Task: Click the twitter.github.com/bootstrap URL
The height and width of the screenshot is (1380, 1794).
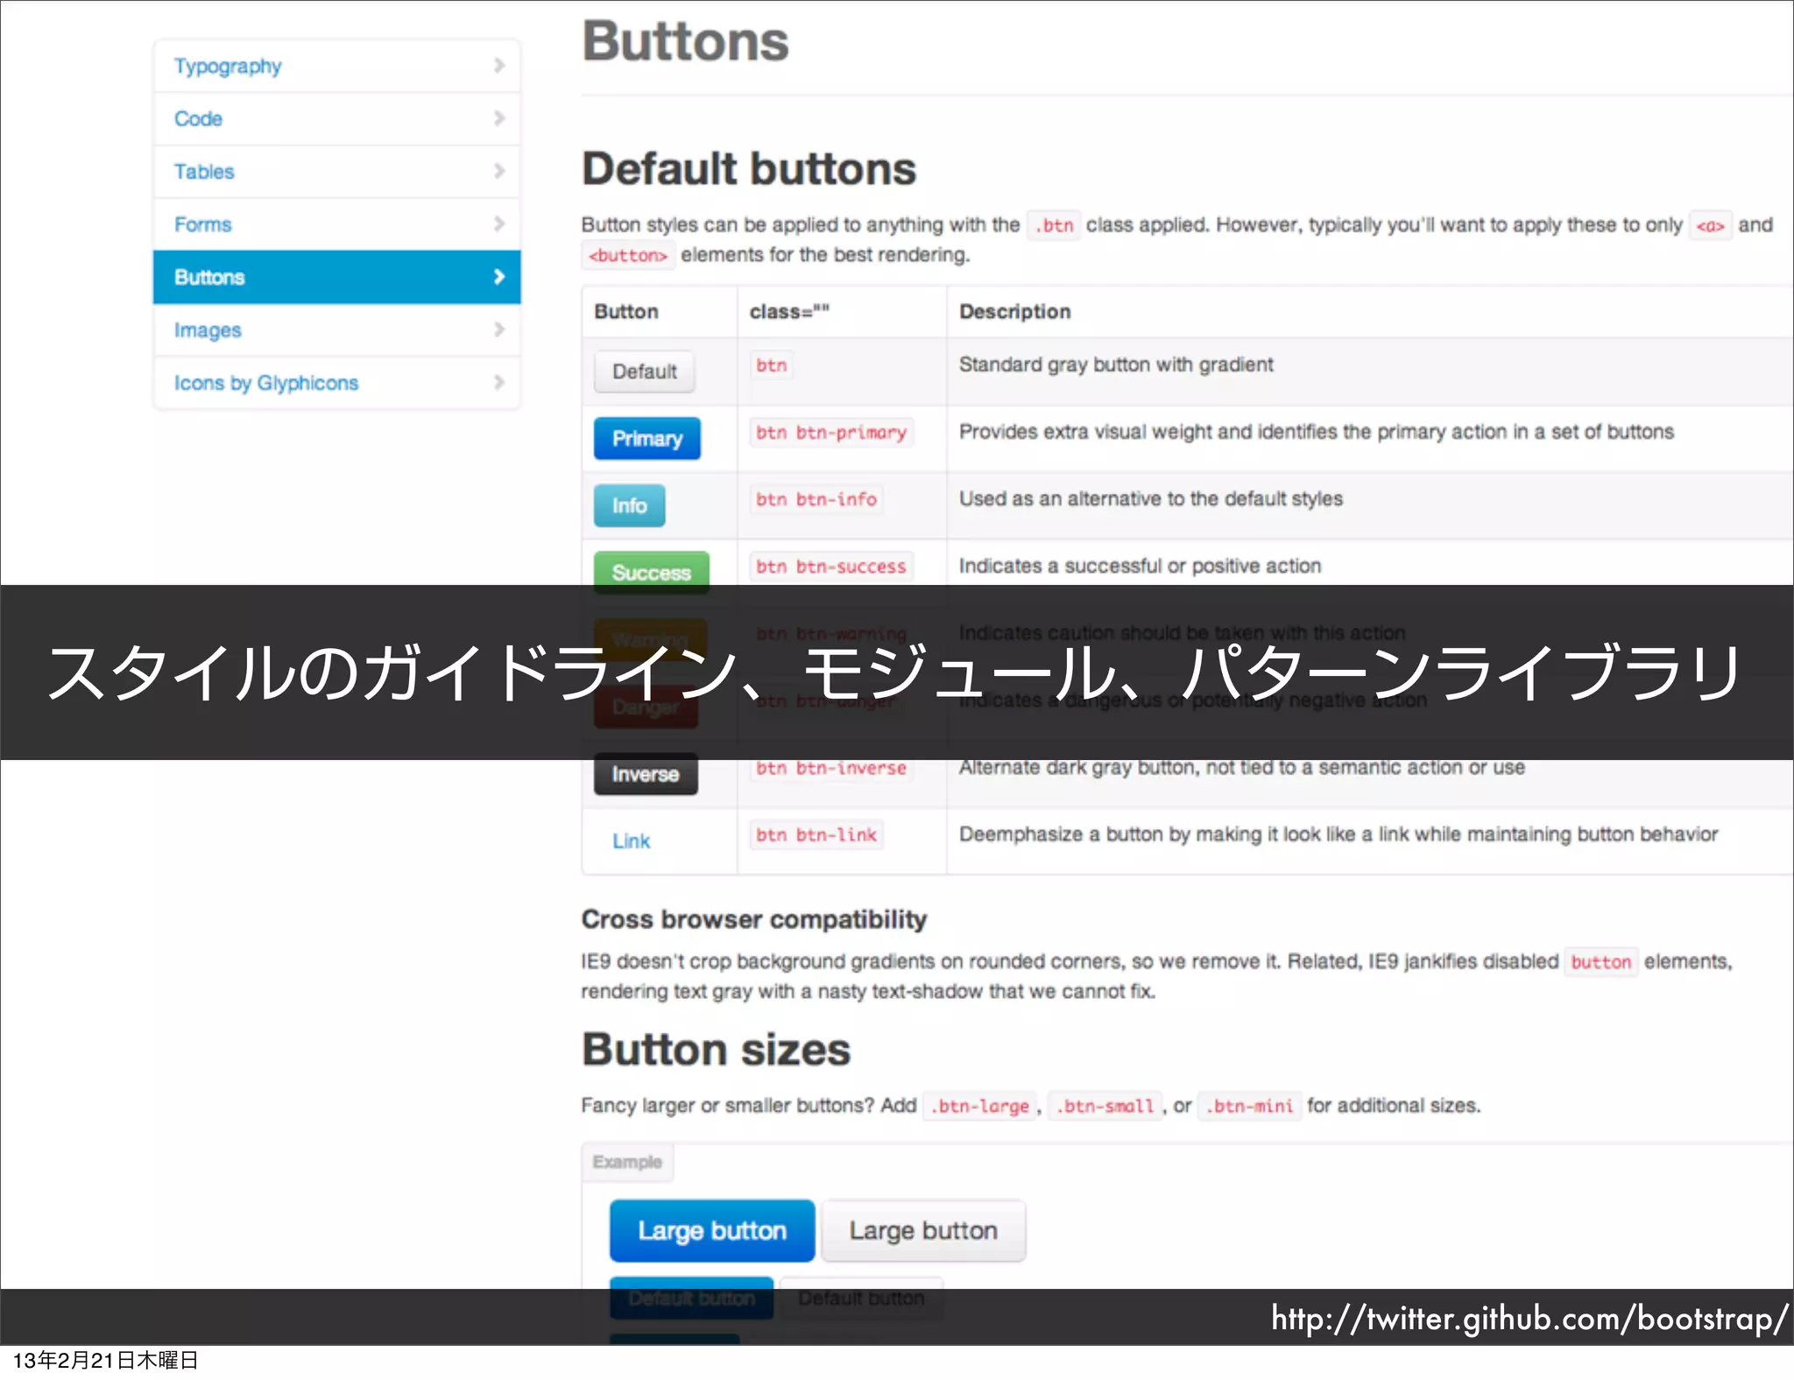Action: [x=1529, y=1318]
